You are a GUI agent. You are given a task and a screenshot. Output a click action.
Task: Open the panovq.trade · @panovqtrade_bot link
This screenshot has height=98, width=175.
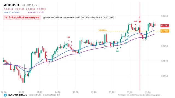point(44,95)
